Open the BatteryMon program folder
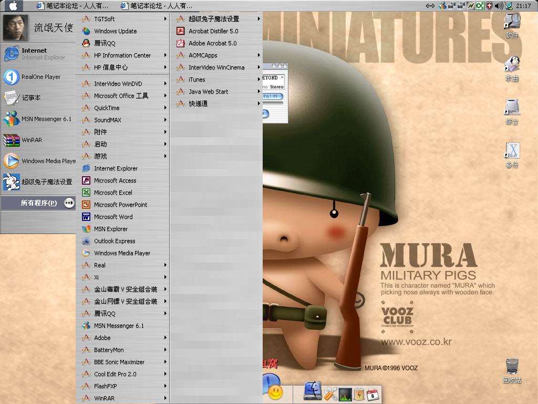 (122, 350)
